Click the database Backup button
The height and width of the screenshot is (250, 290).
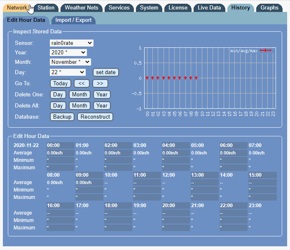(62, 117)
